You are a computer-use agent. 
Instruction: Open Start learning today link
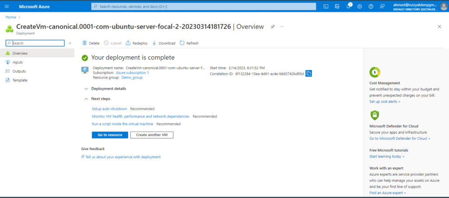pos(387,156)
